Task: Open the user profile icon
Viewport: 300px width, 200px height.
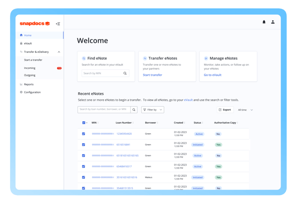Action: (x=273, y=22)
